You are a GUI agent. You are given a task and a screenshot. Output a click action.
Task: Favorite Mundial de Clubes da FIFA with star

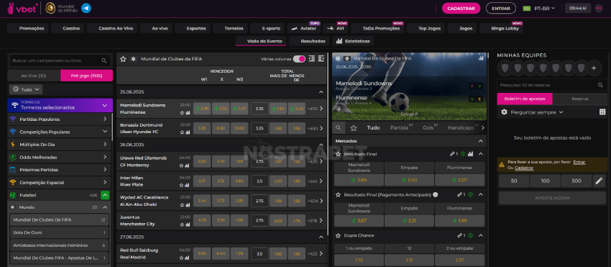tap(123, 59)
